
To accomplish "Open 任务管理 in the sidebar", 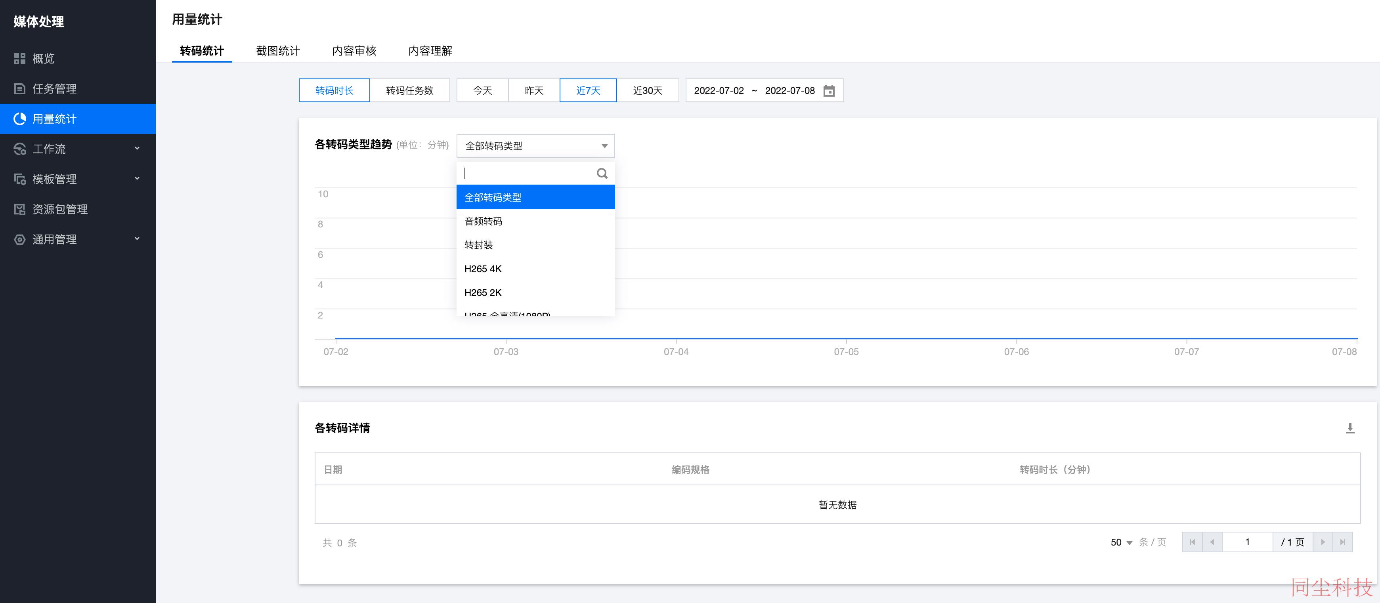I will click(x=78, y=88).
